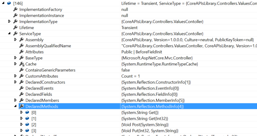
Task: Click the value '{System.Reflection.EventInfo[0]}'
Action: coord(150,88)
